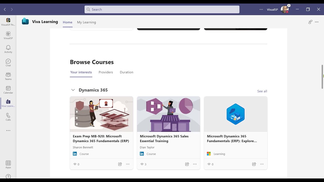The height and width of the screenshot is (182, 324).
Task: Click the user profile picture
Action: 285,9
